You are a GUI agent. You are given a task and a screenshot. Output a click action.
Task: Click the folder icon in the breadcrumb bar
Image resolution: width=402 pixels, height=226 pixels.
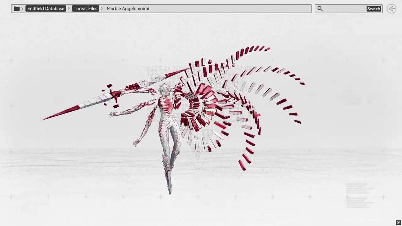click(x=17, y=9)
